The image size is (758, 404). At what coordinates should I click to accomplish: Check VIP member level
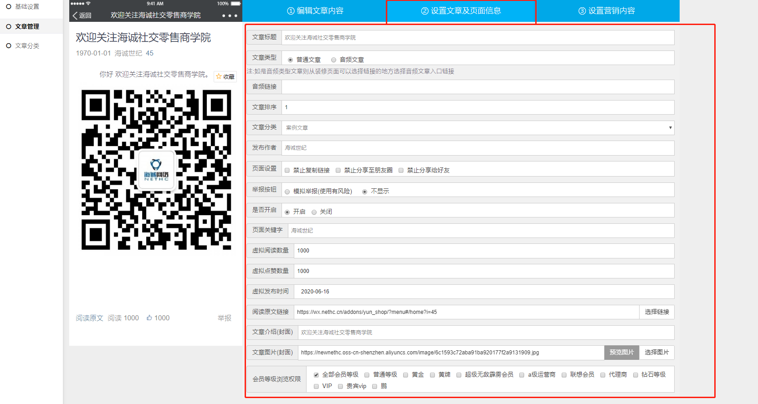[x=316, y=386]
